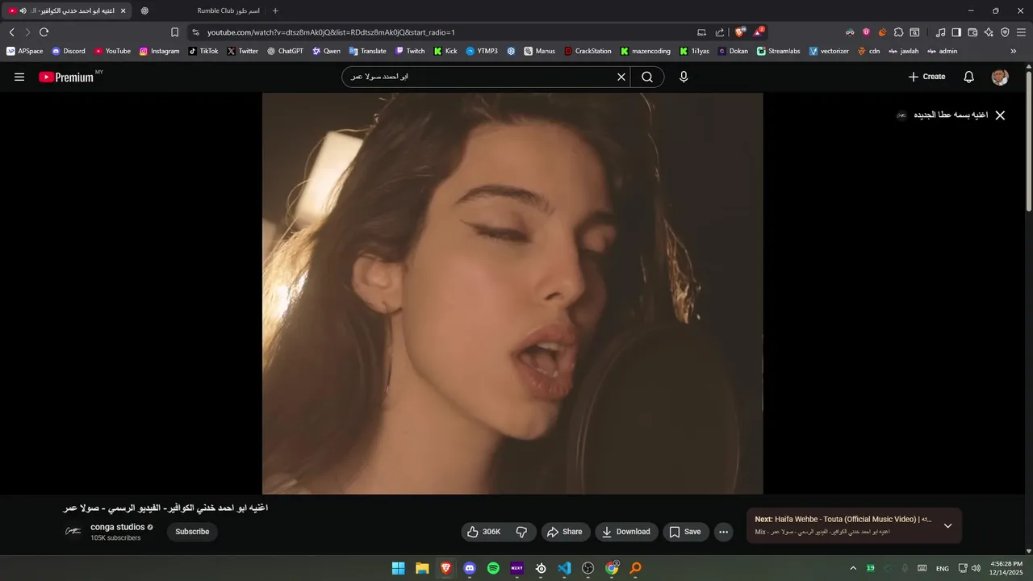Open the Twitch bookmark
This screenshot has height=581, width=1033.
coord(410,51)
